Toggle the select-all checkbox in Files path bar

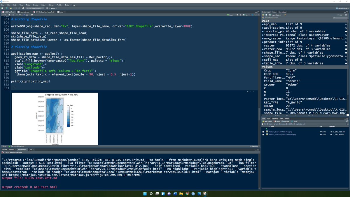coord(262,124)
